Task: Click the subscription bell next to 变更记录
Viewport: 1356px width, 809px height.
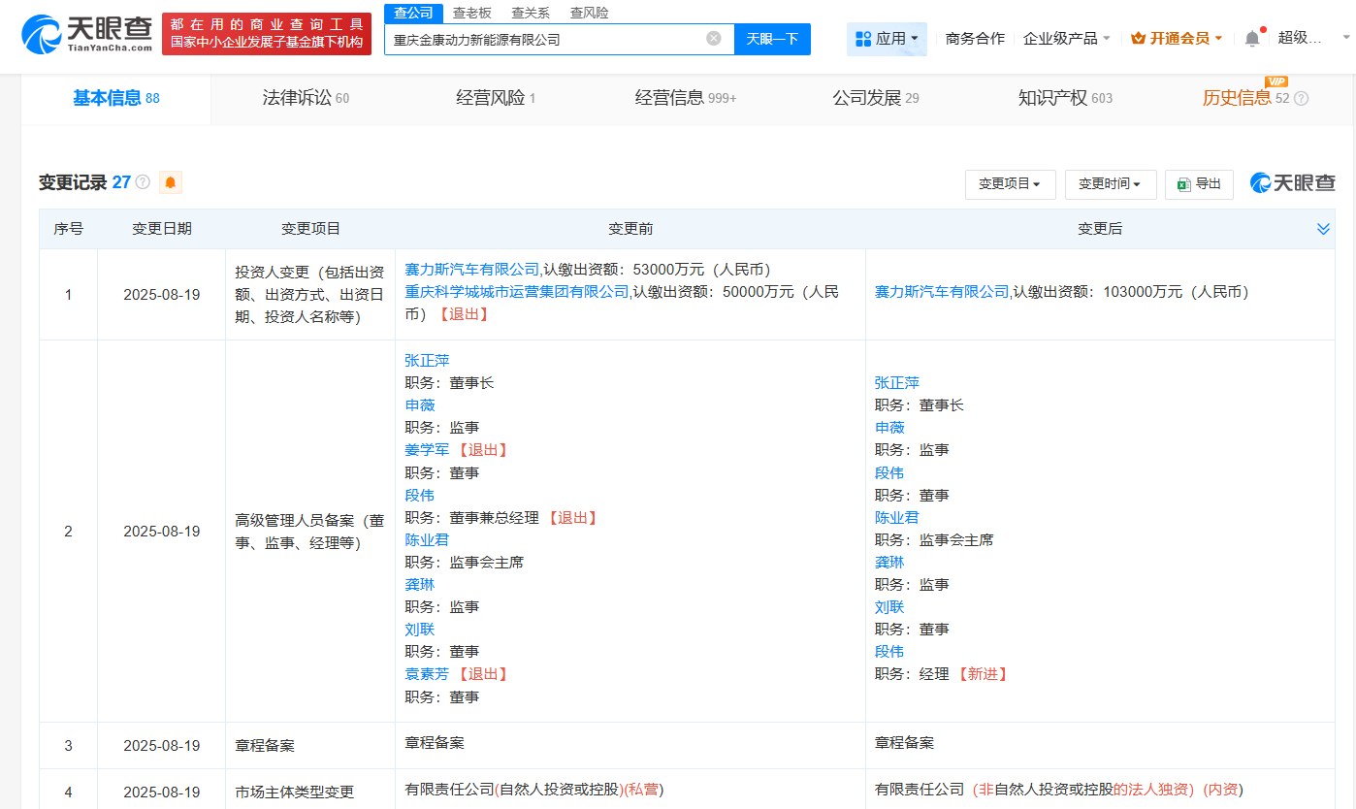Action: [170, 182]
